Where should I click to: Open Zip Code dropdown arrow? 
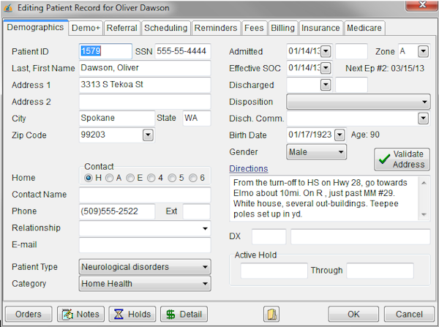click(148, 135)
